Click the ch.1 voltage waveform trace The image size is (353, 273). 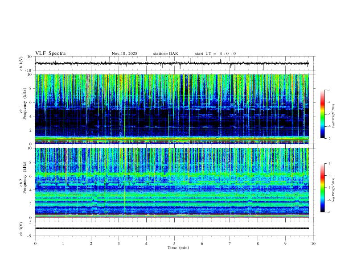(172, 63)
